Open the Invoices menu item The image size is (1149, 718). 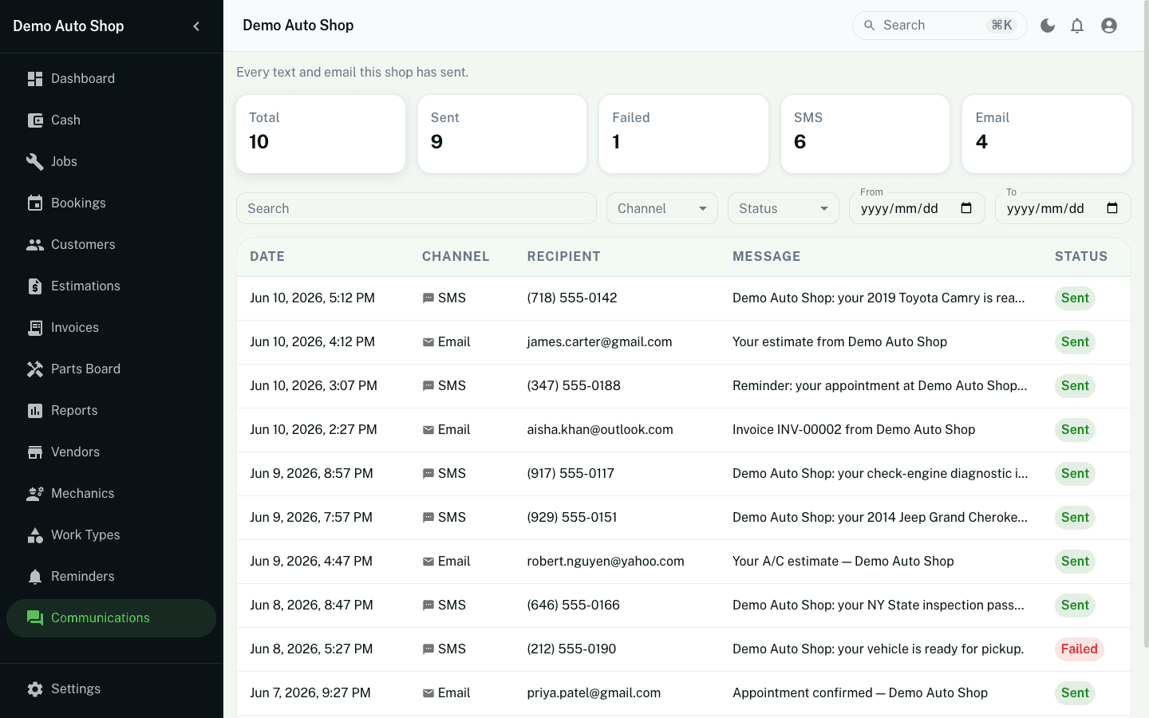[111, 327]
